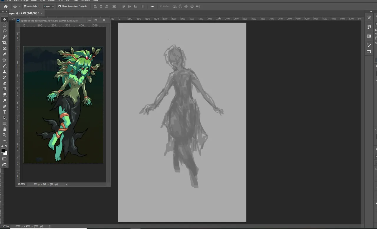Select the Lasso tool

[x=4, y=31]
